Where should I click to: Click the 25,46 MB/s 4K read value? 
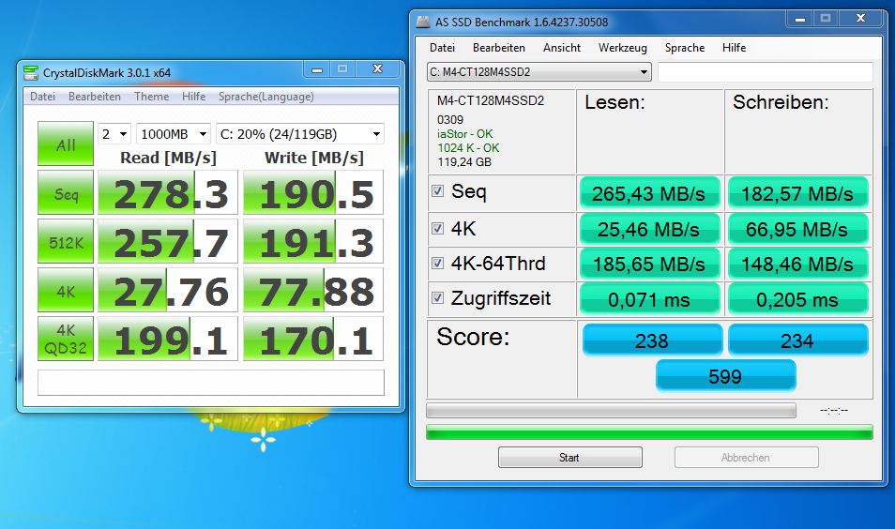point(649,229)
